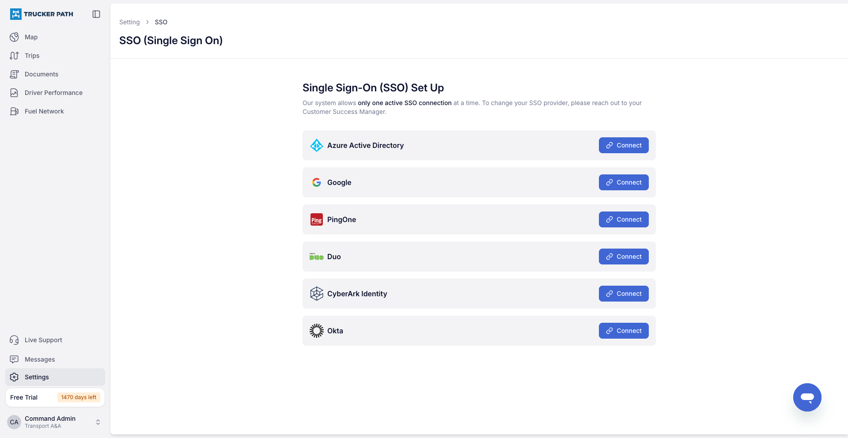Click the Settings gear icon

click(14, 377)
